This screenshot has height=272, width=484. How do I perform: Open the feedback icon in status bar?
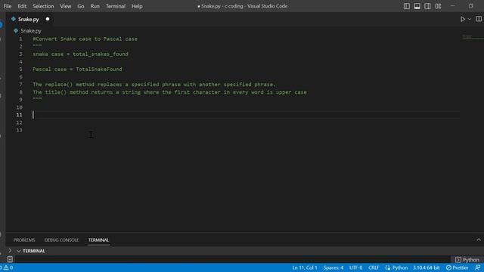pos(477,267)
